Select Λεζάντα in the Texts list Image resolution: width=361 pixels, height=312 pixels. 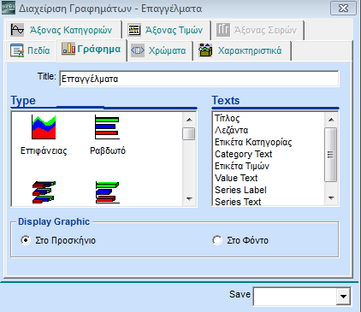pyautogui.click(x=231, y=130)
